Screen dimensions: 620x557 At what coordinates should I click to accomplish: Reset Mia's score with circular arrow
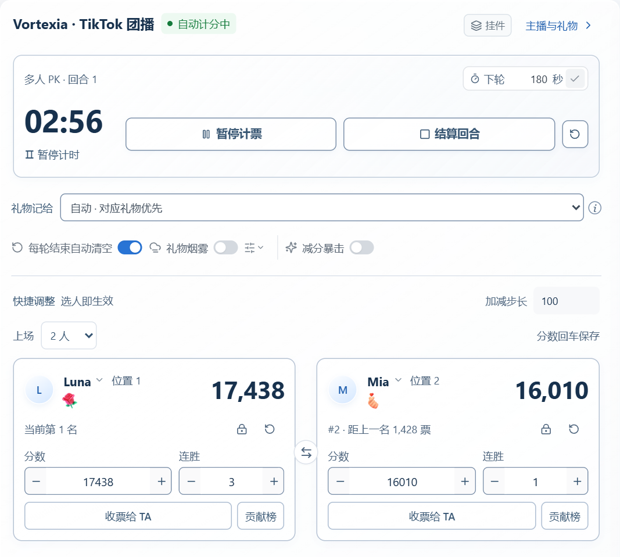point(574,429)
